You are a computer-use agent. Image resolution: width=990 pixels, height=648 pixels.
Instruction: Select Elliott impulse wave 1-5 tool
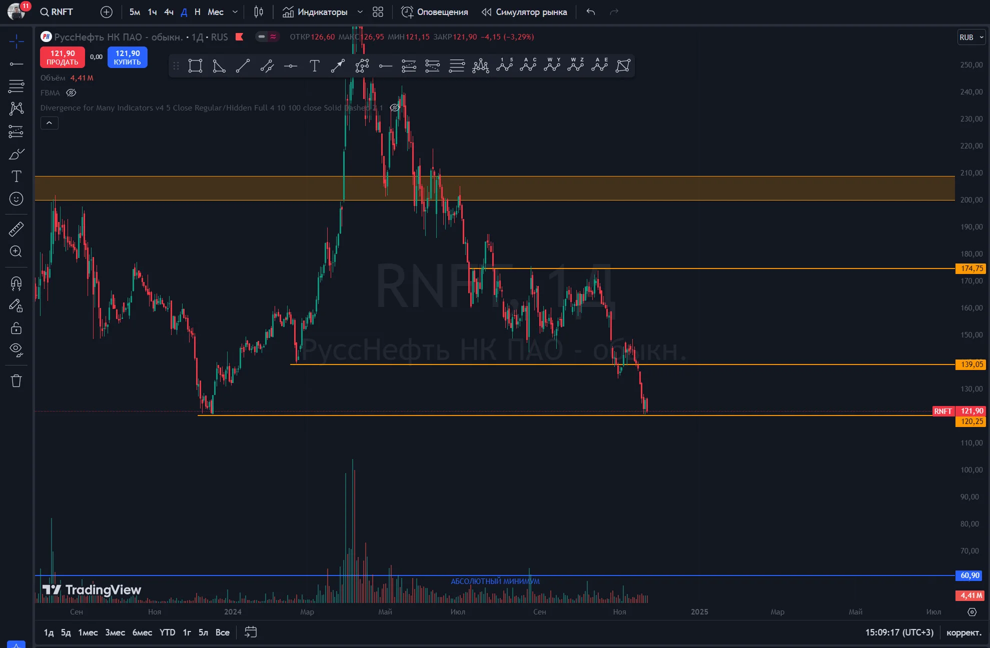504,65
